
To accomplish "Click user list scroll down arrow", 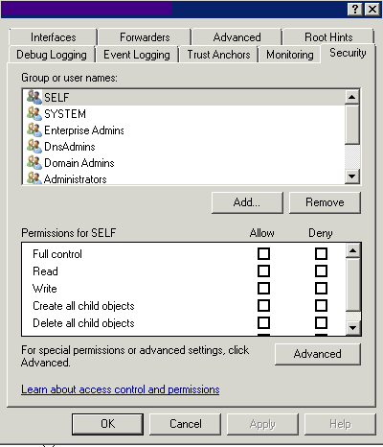I will 352,176.
